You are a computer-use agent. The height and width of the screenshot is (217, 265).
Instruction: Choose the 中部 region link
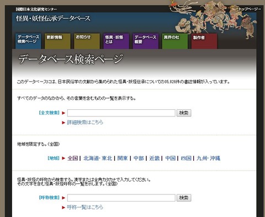[x=139, y=158]
